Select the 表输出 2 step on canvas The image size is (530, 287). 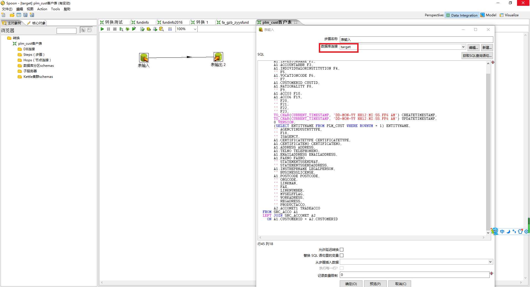(x=218, y=57)
